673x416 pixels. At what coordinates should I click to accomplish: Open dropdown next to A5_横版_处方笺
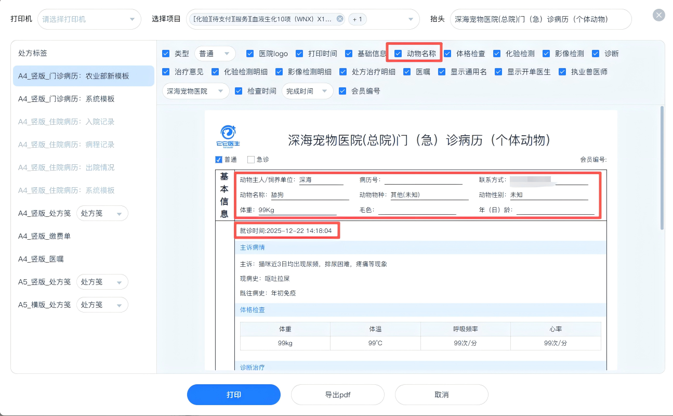(x=102, y=305)
